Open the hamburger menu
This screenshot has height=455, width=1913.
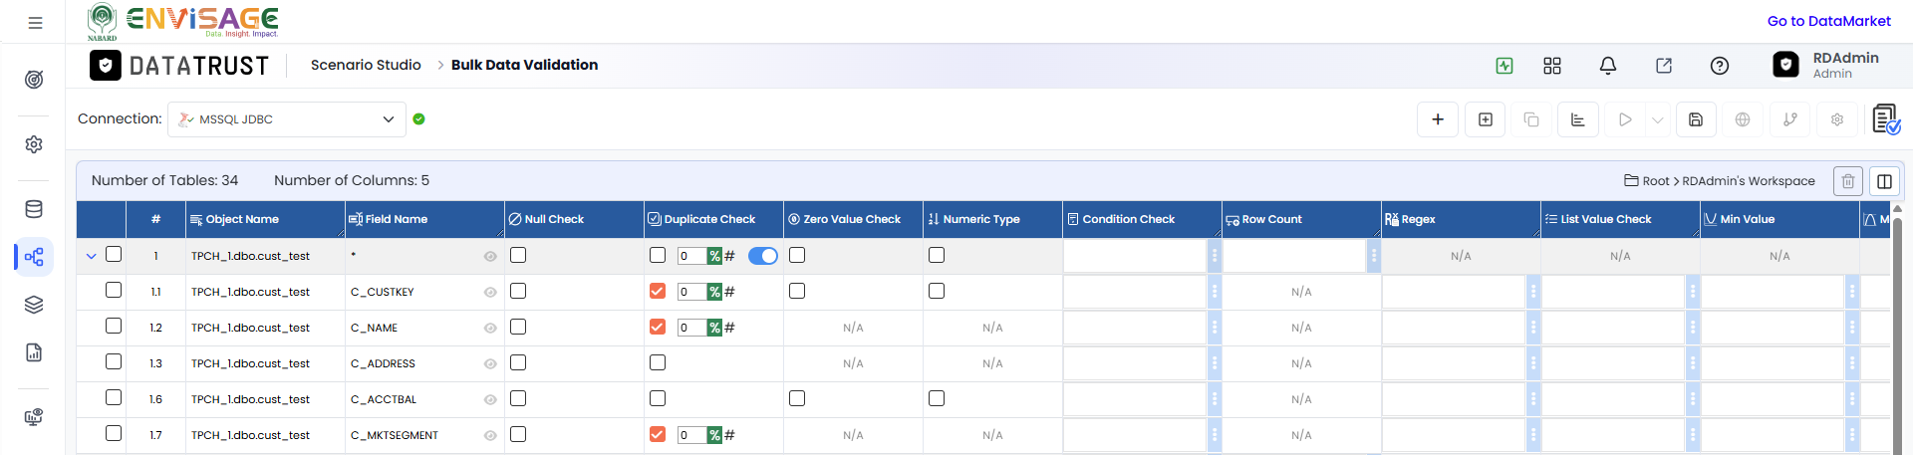[x=35, y=22]
